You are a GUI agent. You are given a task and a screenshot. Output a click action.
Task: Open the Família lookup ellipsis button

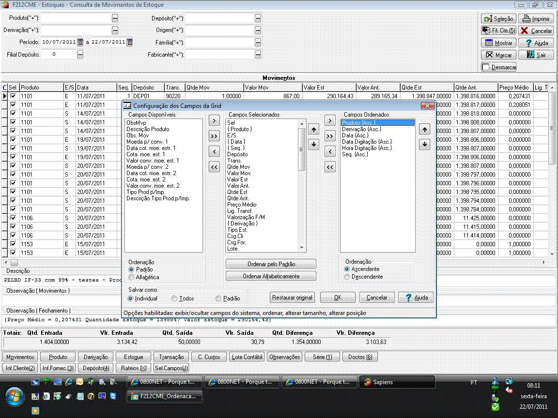point(258,43)
